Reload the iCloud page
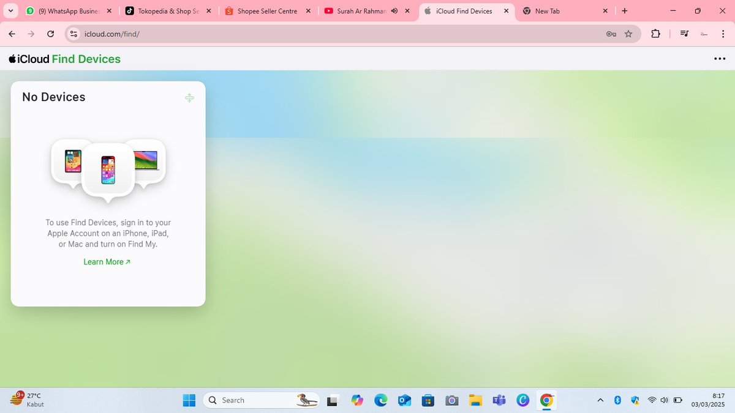Image resolution: width=735 pixels, height=413 pixels. [51, 34]
